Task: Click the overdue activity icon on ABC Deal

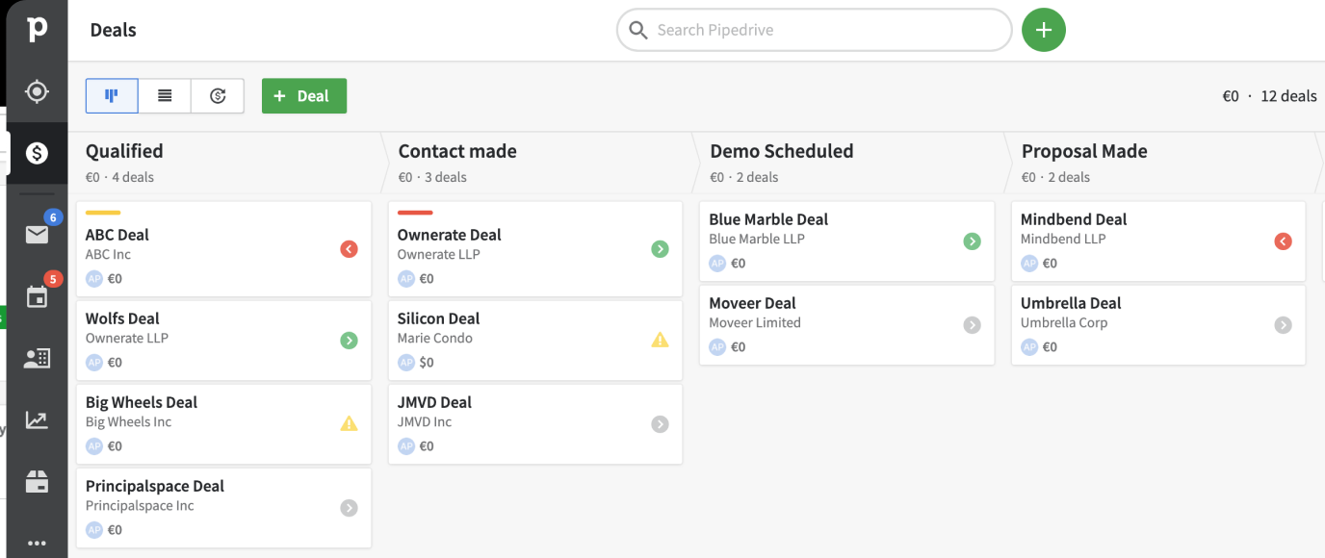Action: 349,249
